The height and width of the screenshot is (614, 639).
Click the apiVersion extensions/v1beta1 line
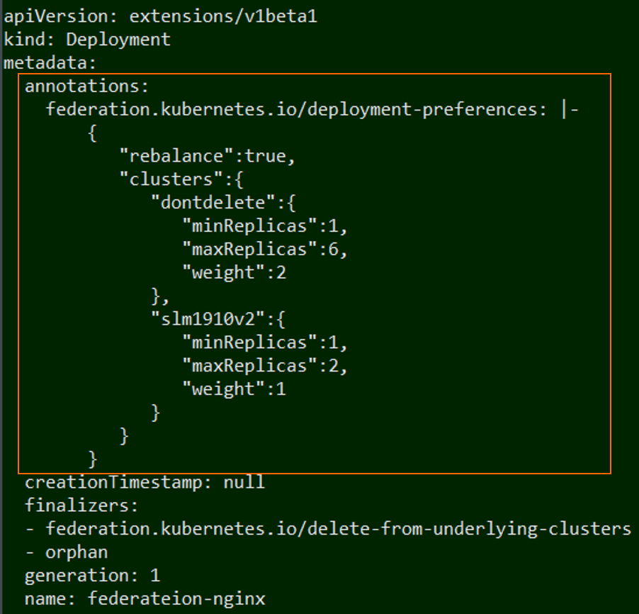tap(160, 17)
